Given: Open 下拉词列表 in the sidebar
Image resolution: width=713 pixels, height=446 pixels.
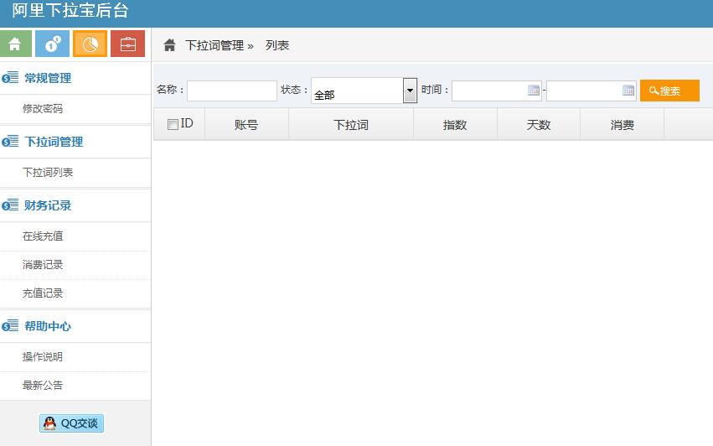Looking at the screenshot, I should click(48, 173).
